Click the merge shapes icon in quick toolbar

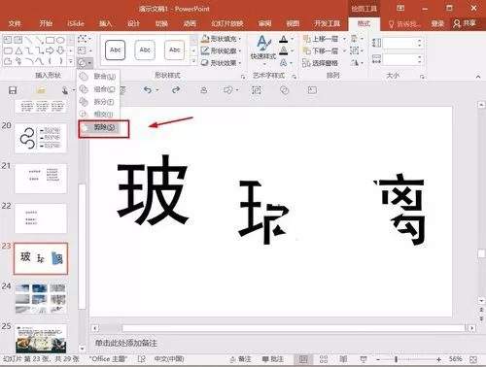coord(284,90)
